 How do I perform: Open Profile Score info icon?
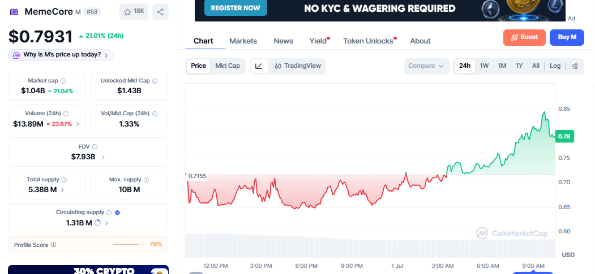(x=54, y=245)
